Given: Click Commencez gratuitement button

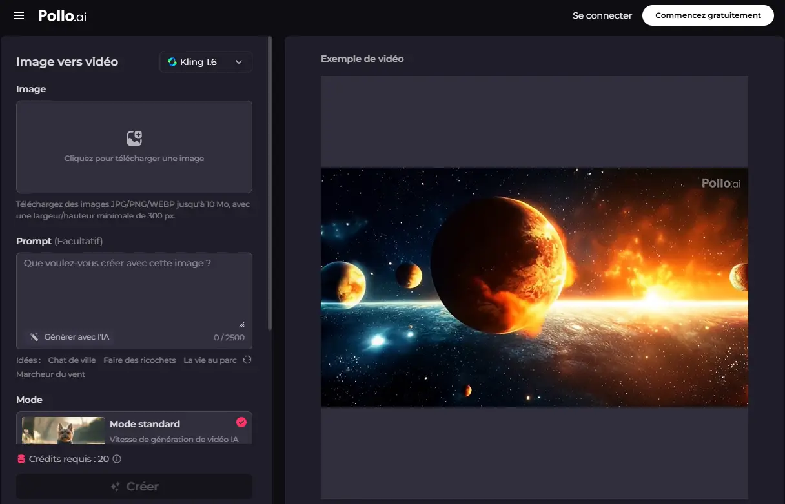Looking at the screenshot, I should pyautogui.click(x=708, y=15).
